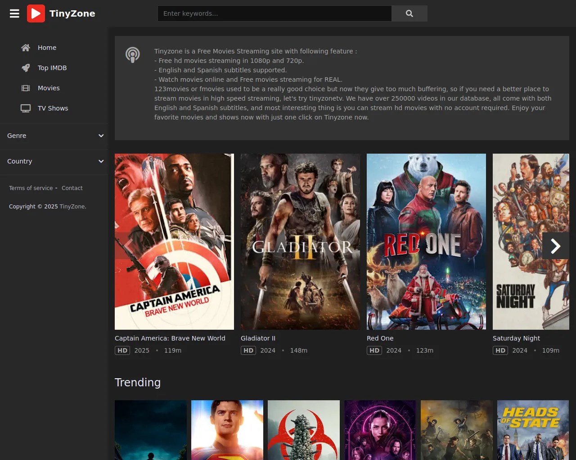Click the podcast broadcast icon in notice
Screen dimensions: 576x460
coord(132,55)
